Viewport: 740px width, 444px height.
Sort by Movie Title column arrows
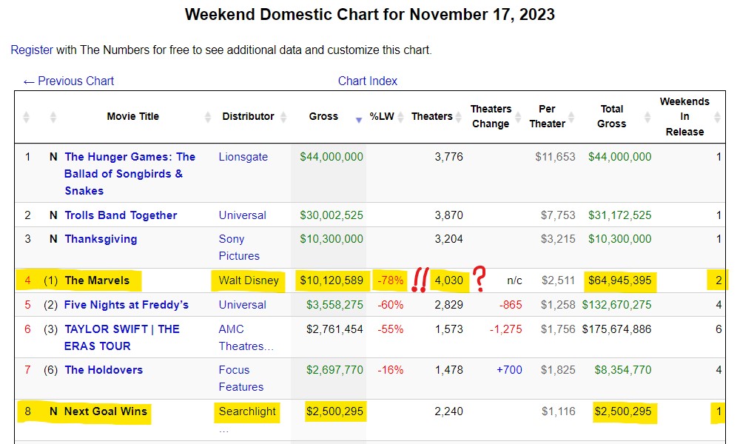click(208, 117)
